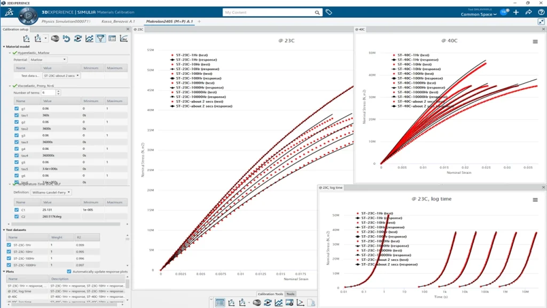Viewport: 547px width, 308px height.
Task: Click the share arrow icon in top bar
Action: 528,12
